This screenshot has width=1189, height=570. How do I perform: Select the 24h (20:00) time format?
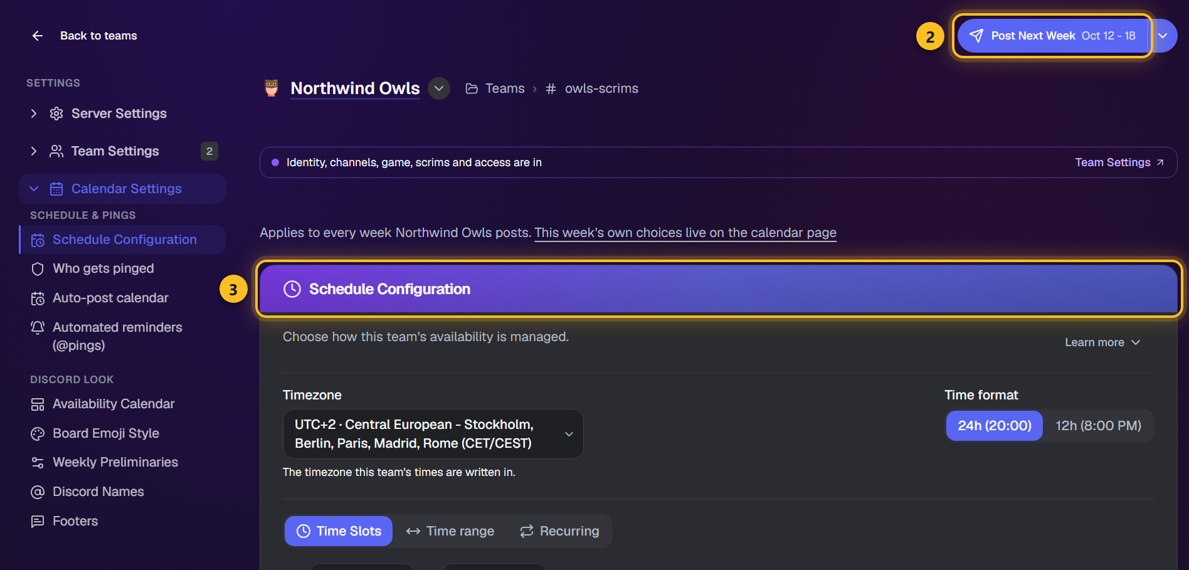pos(994,426)
